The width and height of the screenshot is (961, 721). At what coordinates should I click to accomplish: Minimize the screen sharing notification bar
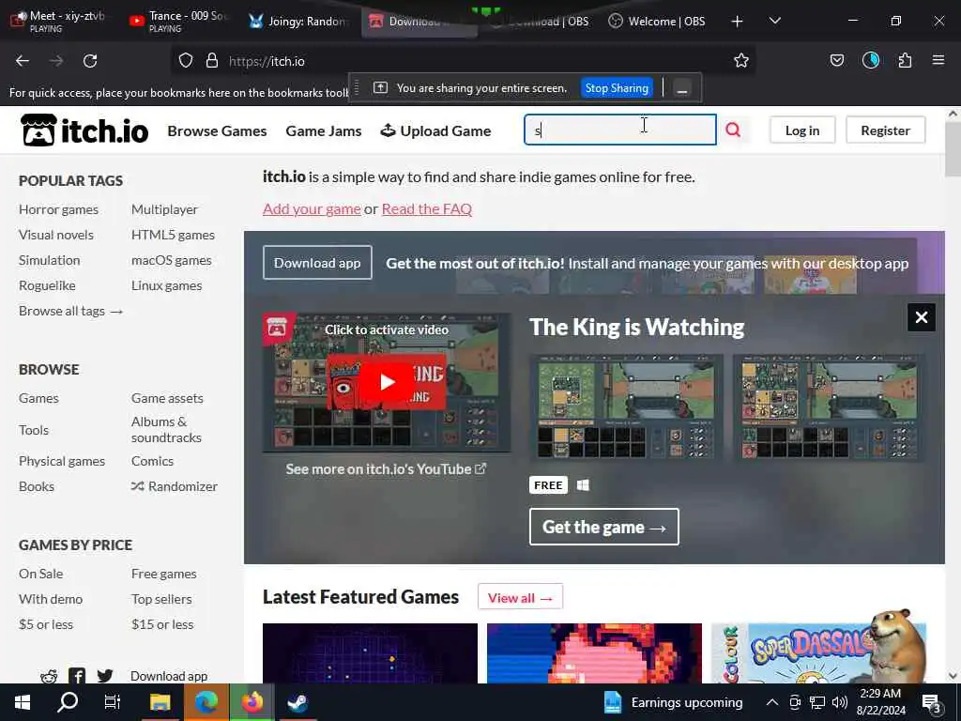coord(681,88)
